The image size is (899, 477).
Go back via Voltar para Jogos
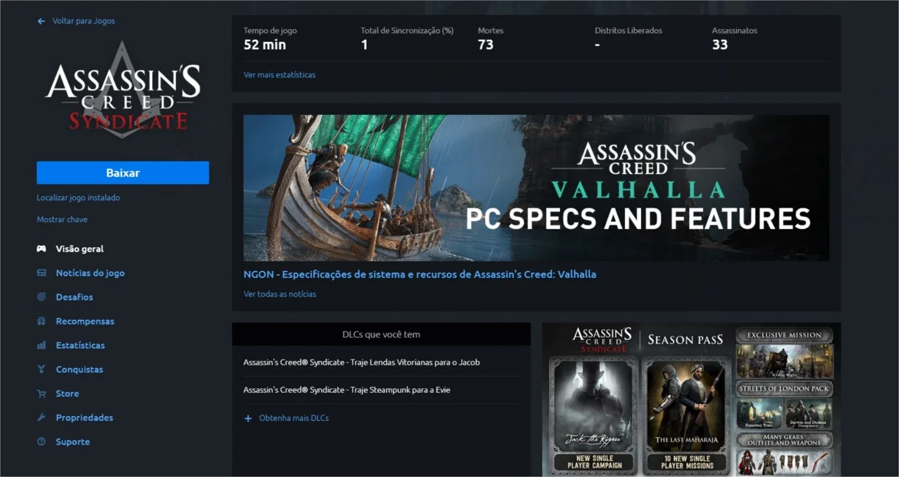(83, 21)
